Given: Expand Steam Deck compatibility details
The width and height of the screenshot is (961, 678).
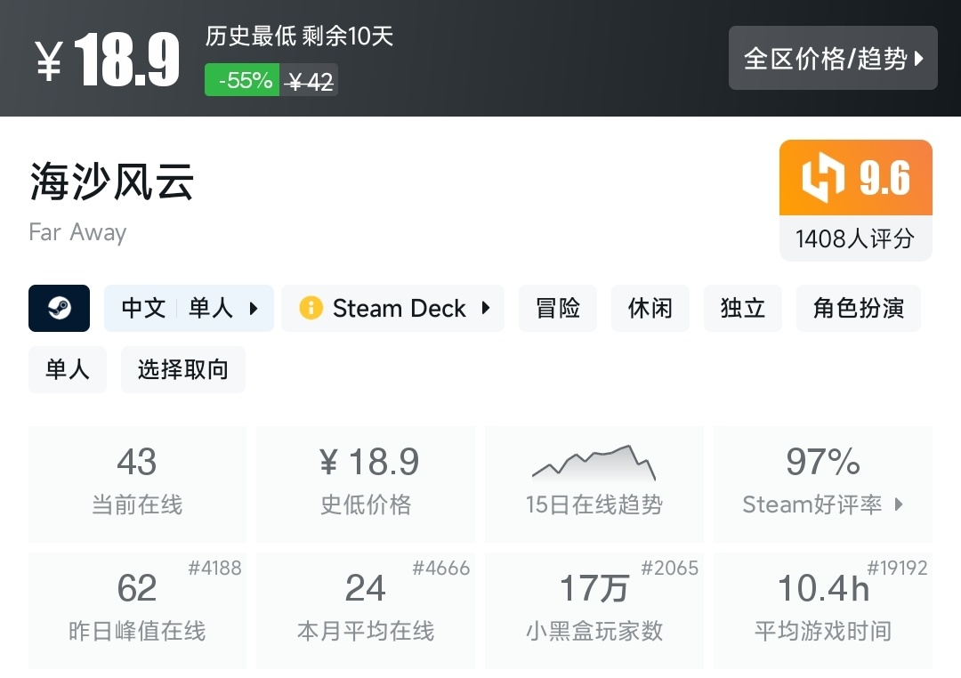Looking at the screenshot, I should [486, 309].
